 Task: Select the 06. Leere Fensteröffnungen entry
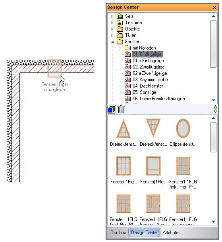(159, 99)
